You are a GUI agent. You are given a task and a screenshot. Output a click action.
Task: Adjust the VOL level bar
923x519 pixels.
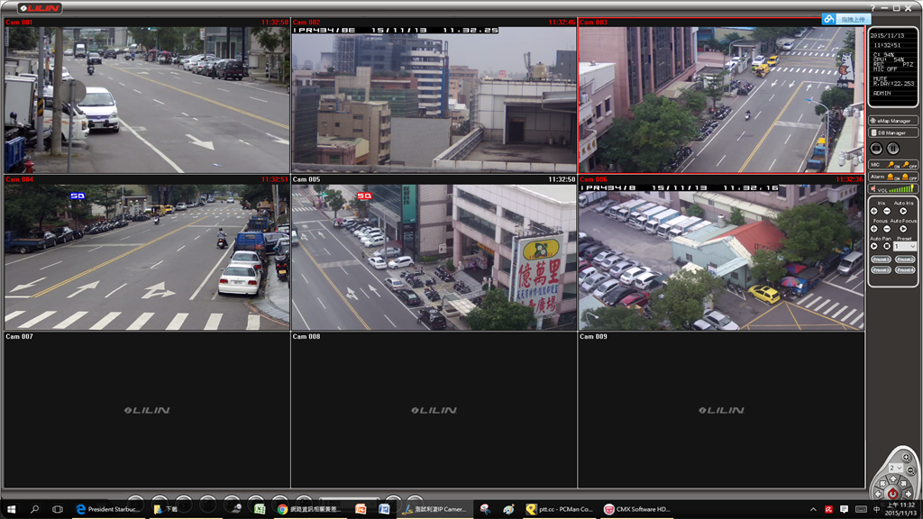901,189
